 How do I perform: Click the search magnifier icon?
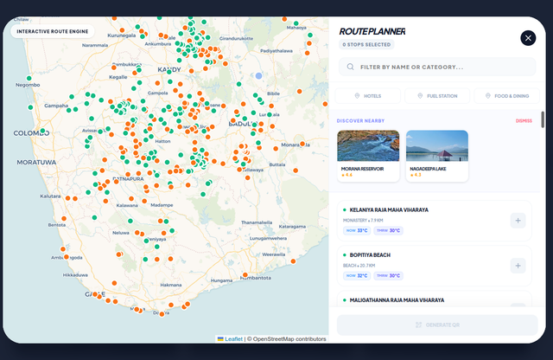point(350,67)
